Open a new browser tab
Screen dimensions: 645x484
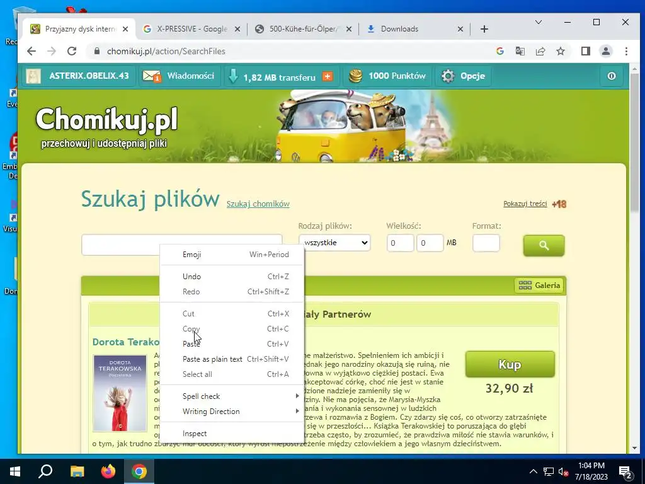[x=484, y=29]
